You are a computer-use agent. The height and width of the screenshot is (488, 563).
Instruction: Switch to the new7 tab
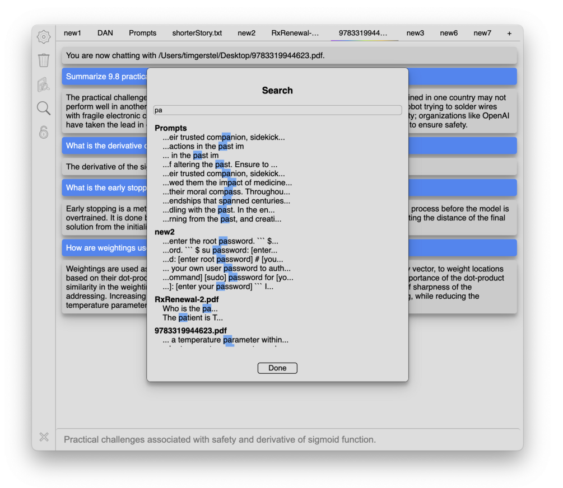pyautogui.click(x=482, y=33)
